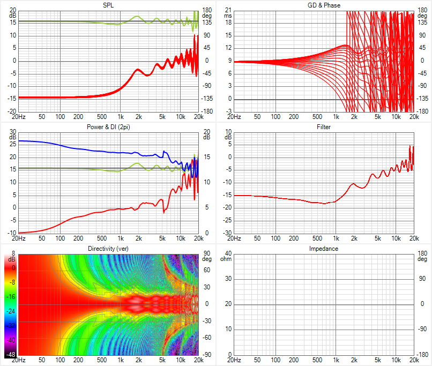Click the Impedance chart title
Image resolution: width=432 pixels, height=366 pixels.
click(324, 249)
